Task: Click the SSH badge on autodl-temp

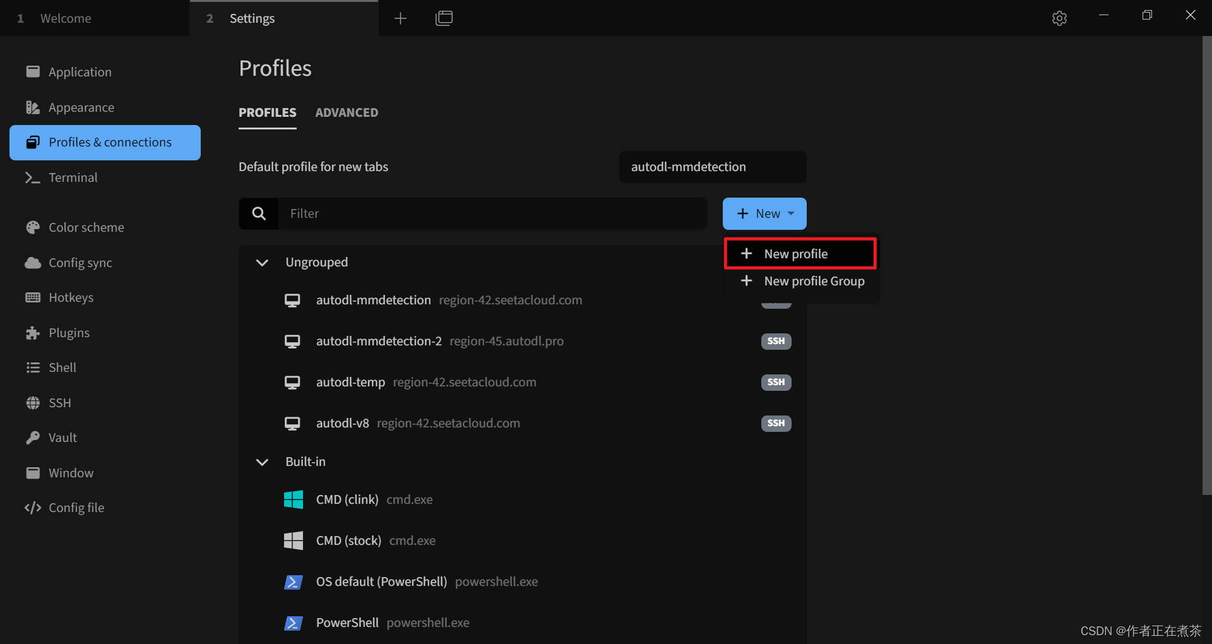Action: (776, 382)
